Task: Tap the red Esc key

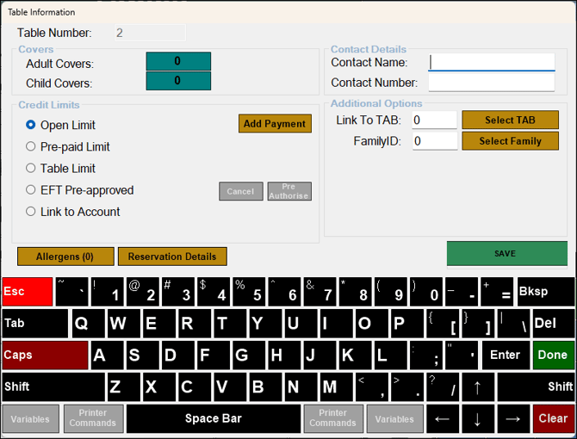Action: point(28,292)
